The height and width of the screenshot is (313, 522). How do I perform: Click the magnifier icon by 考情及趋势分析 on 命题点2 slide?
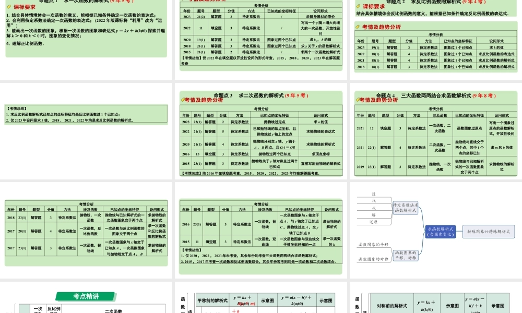pyautogui.click(x=356, y=26)
